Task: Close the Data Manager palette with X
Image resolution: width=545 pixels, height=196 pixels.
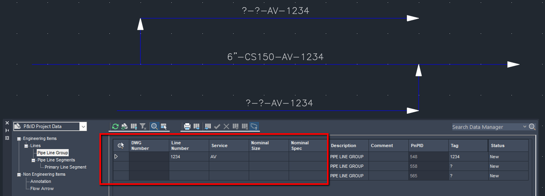Action: 7,123
